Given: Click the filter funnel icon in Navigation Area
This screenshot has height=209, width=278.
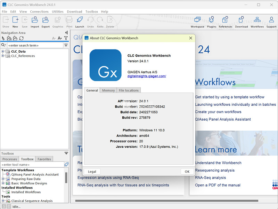Looking at the screenshot, I should [66, 38].
